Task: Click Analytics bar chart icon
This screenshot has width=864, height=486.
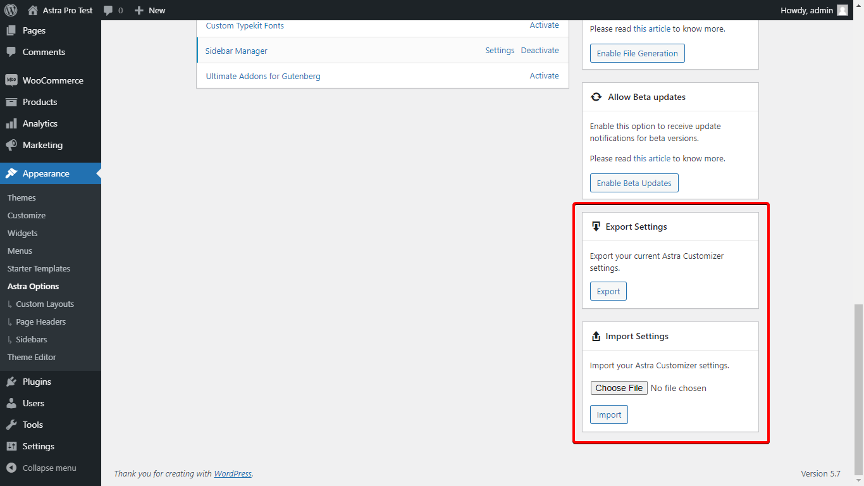Action: click(11, 123)
